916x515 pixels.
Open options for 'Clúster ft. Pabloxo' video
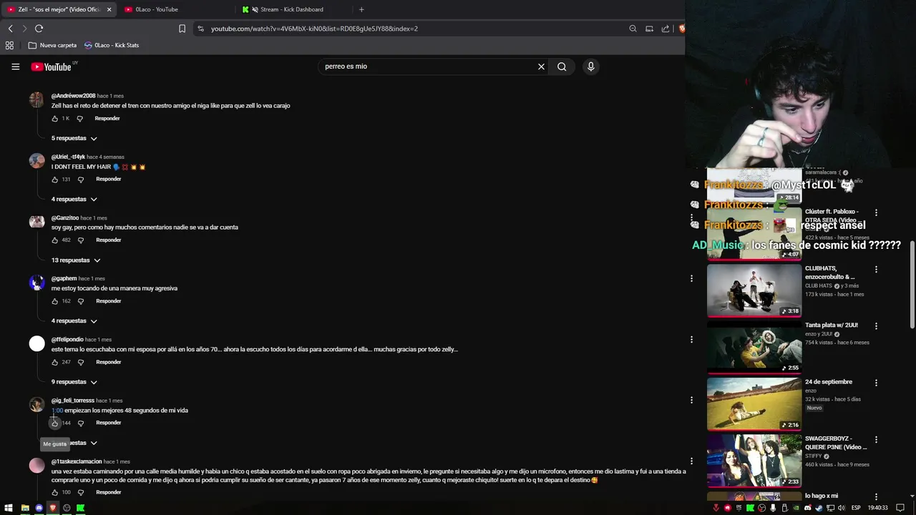(876, 212)
